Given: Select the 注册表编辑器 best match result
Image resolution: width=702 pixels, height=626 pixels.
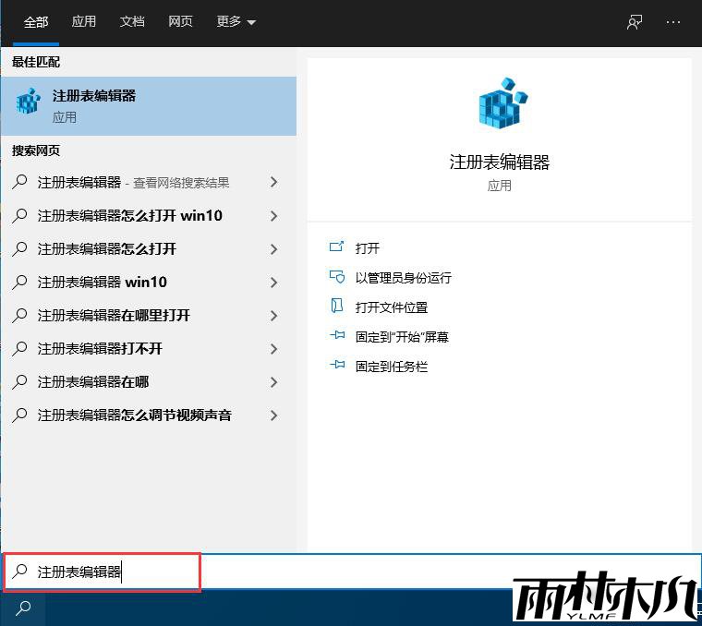Looking at the screenshot, I should (149, 106).
